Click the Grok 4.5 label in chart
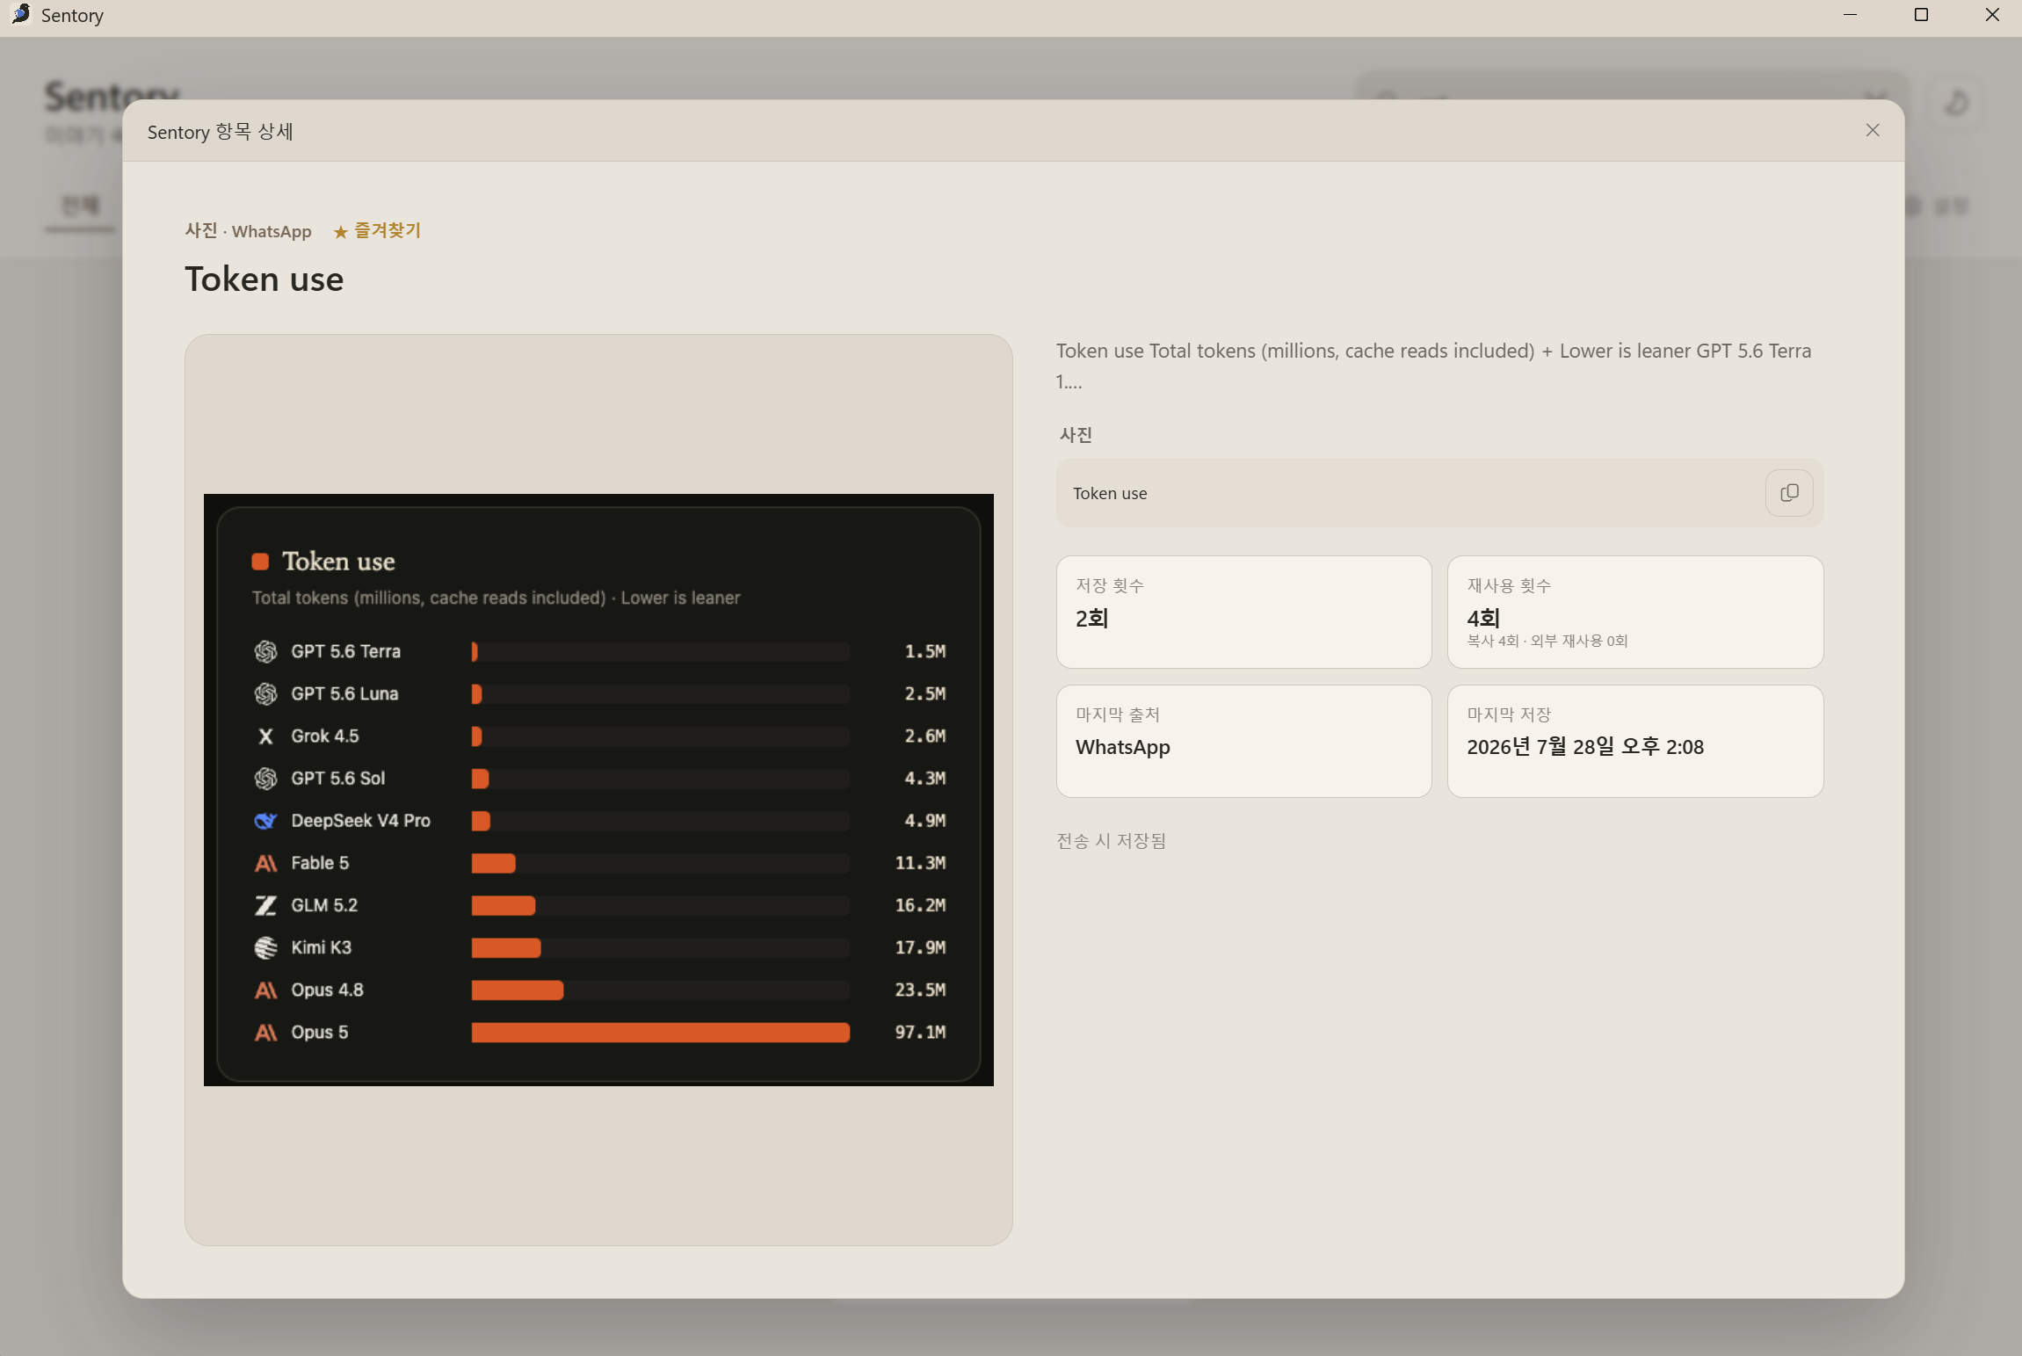The width and height of the screenshot is (2022, 1356). point(324,736)
